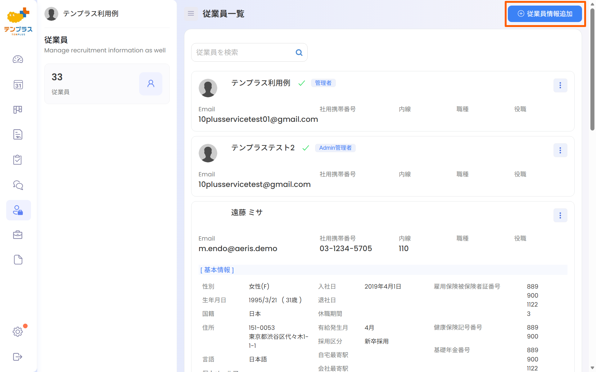This screenshot has height=372, width=596.
Task: Click the scrollbar down arrow
Action: click(592, 368)
